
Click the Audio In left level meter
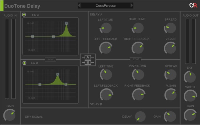7,59
